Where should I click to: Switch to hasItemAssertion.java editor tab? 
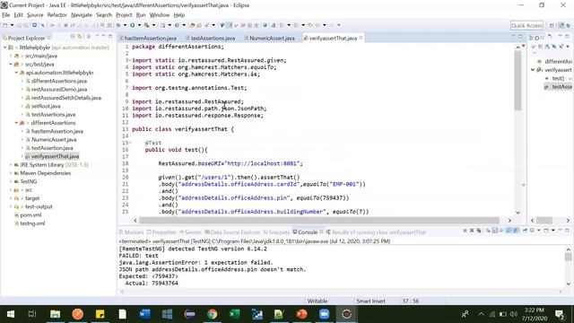point(148,38)
